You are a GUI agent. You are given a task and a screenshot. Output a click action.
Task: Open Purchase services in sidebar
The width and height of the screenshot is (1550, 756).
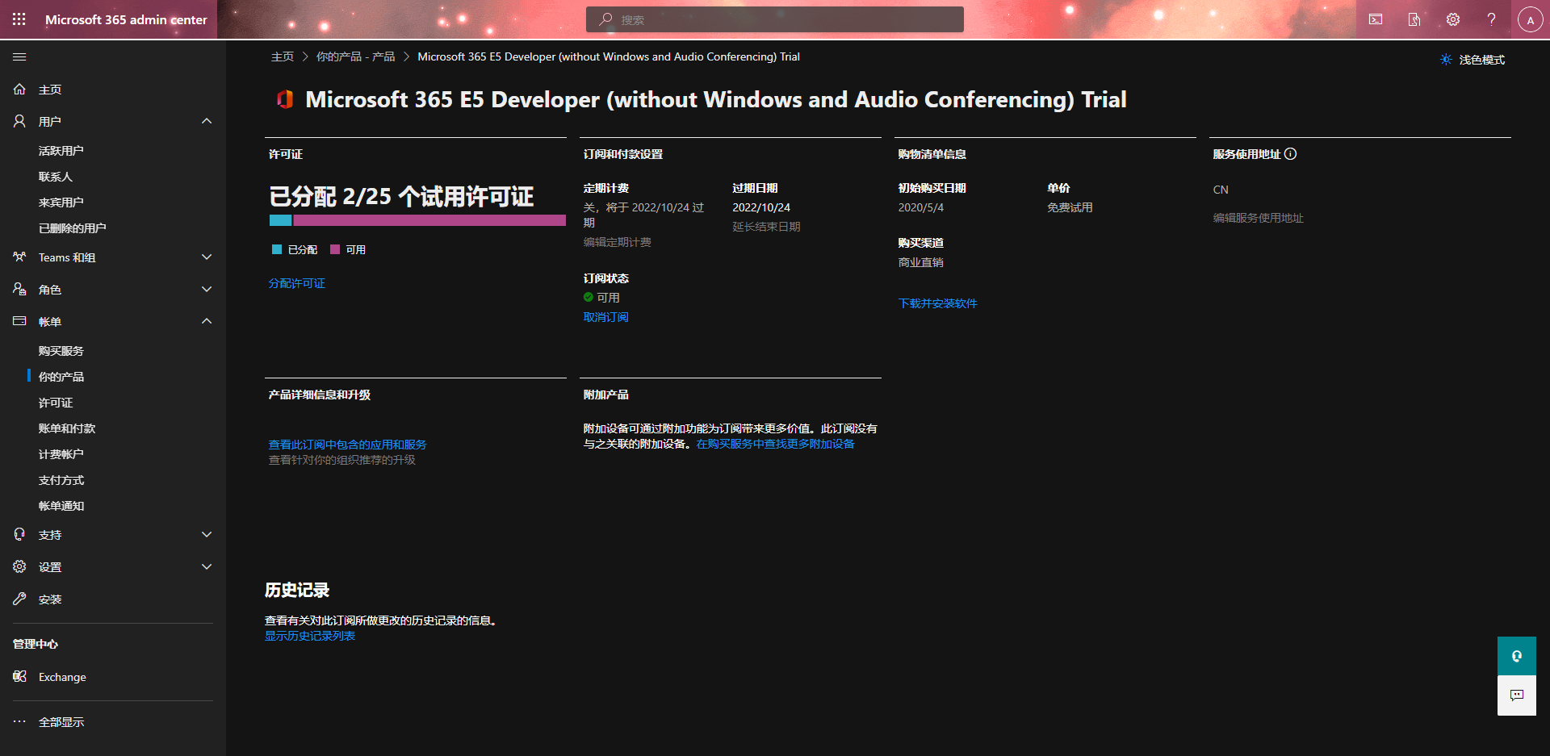(x=61, y=351)
